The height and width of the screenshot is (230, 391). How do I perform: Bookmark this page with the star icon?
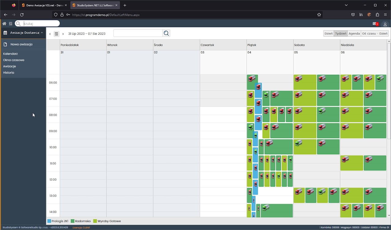tap(319, 15)
